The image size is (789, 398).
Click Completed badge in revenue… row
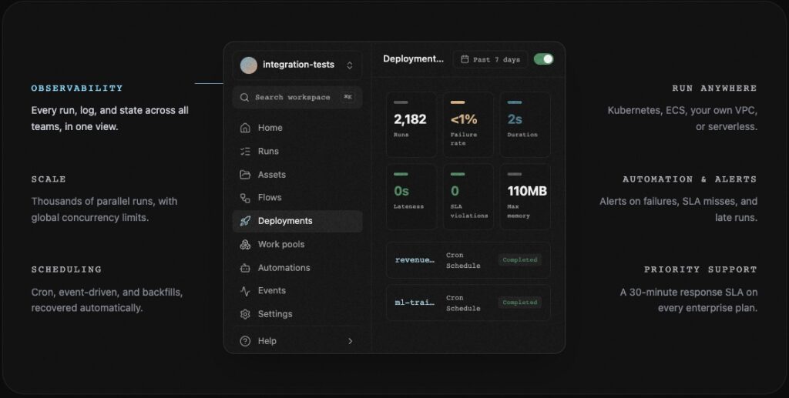pos(520,260)
